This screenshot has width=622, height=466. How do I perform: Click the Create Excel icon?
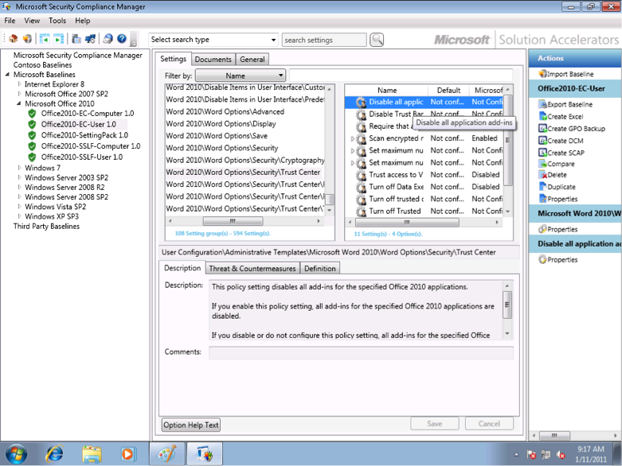542,116
